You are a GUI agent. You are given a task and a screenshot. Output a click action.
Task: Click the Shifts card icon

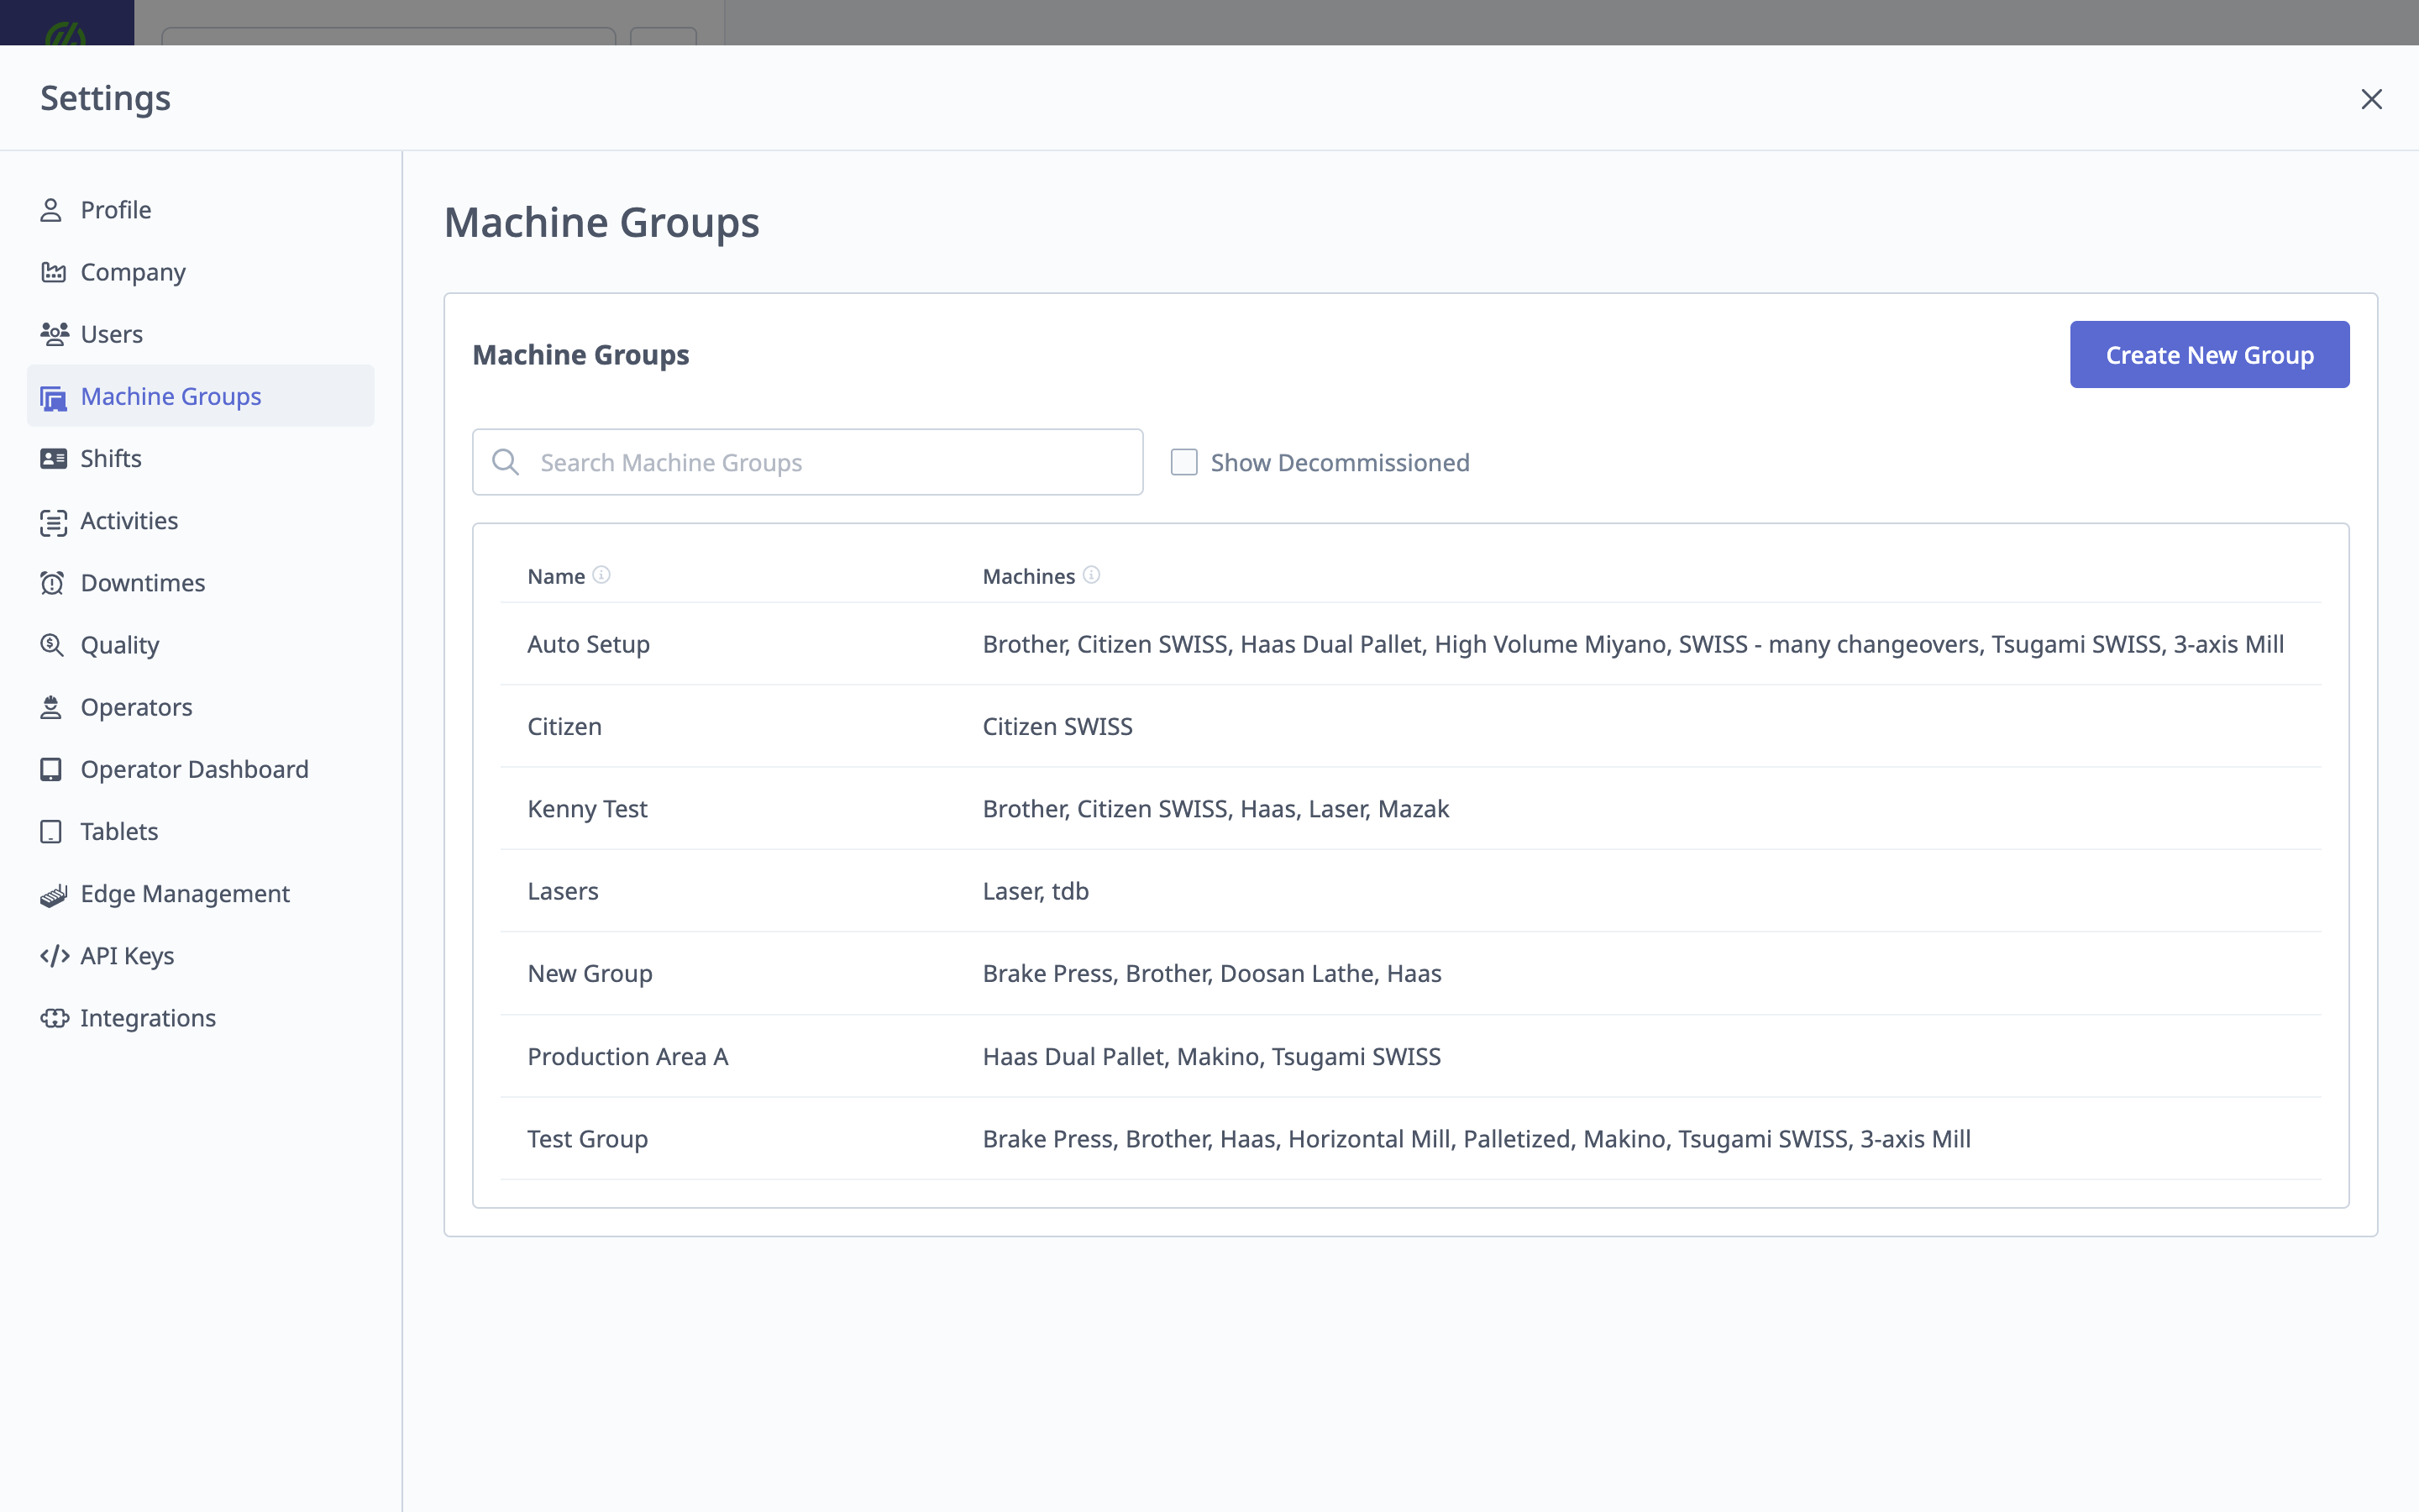53,459
